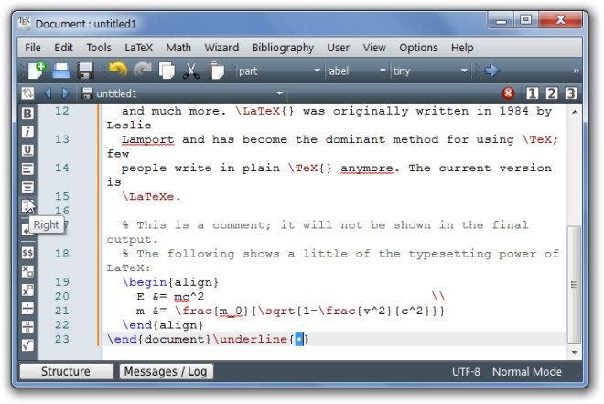The width and height of the screenshot is (604, 404).
Task: Save the document with the floppy disk icon
Action: (85, 71)
